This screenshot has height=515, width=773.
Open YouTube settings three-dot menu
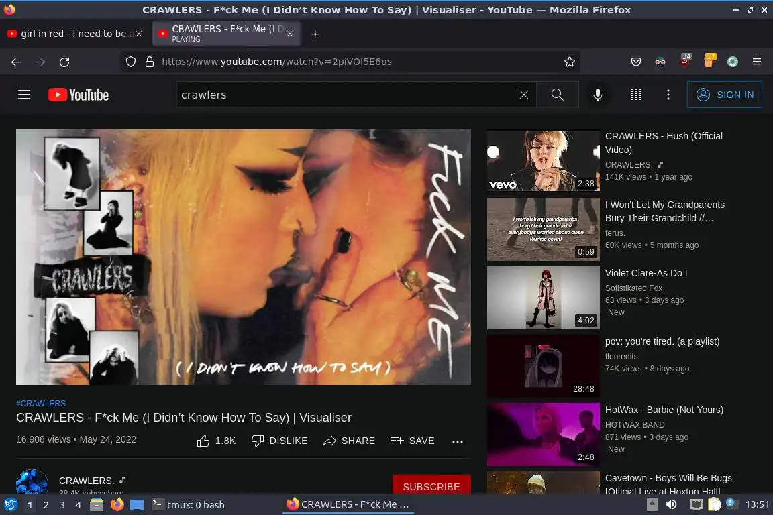pos(668,95)
